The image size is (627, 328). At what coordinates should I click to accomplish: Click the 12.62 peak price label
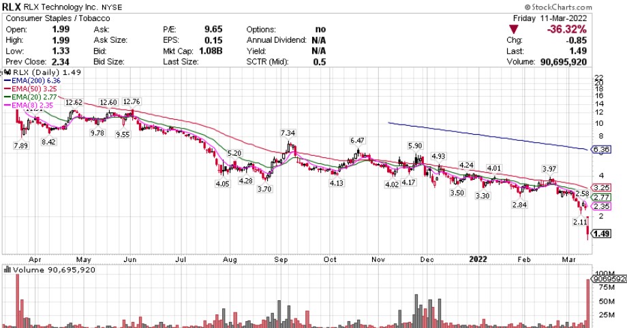74,103
